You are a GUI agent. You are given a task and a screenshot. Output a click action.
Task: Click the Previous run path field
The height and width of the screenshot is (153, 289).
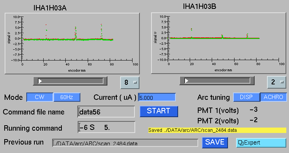coord(125,143)
